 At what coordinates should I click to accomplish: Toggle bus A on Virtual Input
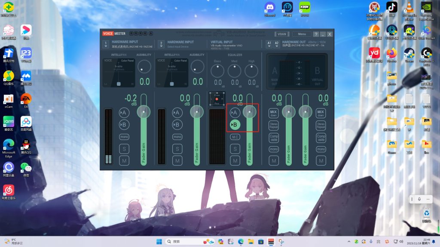coord(235,113)
